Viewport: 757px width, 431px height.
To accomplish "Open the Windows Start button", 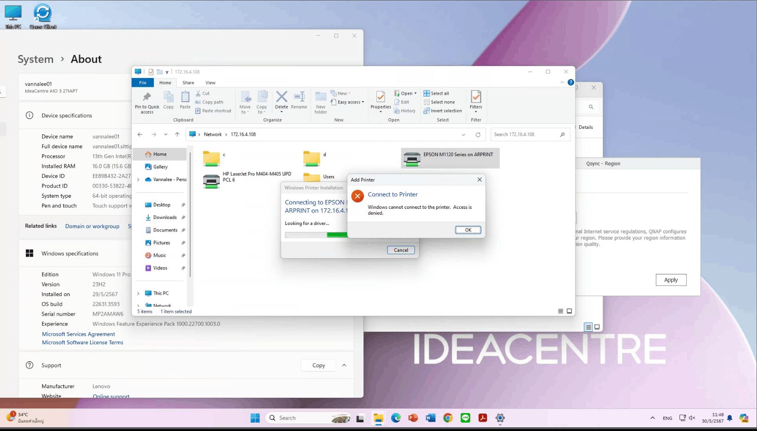I will [255, 418].
